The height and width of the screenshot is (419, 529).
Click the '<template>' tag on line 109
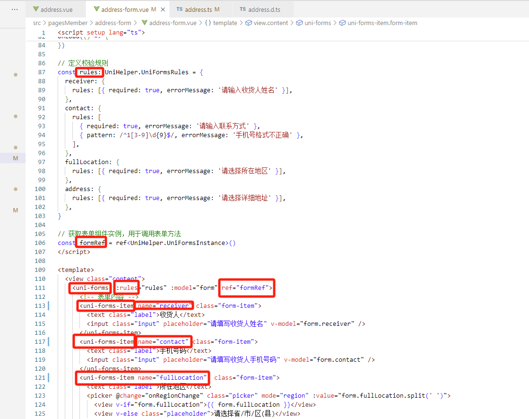tap(76, 270)
